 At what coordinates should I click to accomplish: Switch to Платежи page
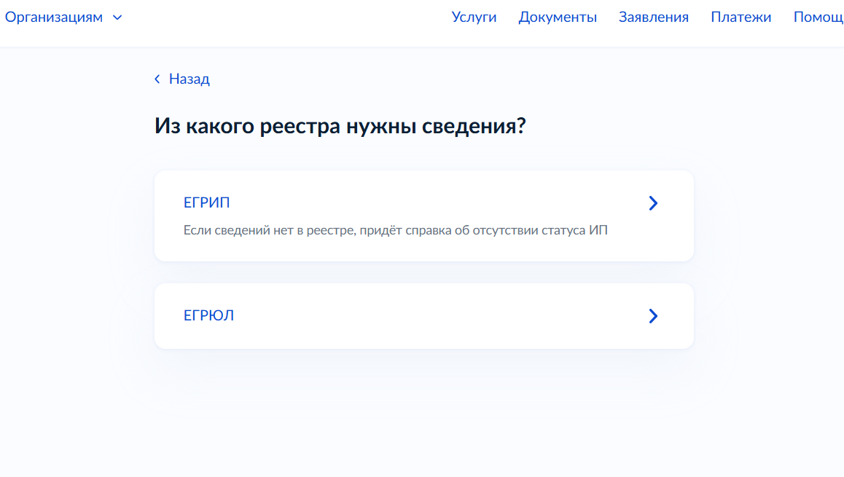(x=741, y=17)
